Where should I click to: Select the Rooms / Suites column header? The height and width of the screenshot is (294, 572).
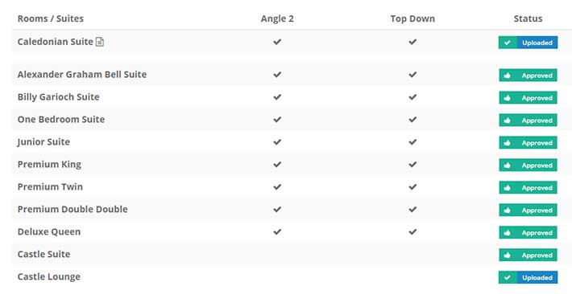[x=50, y=18]
